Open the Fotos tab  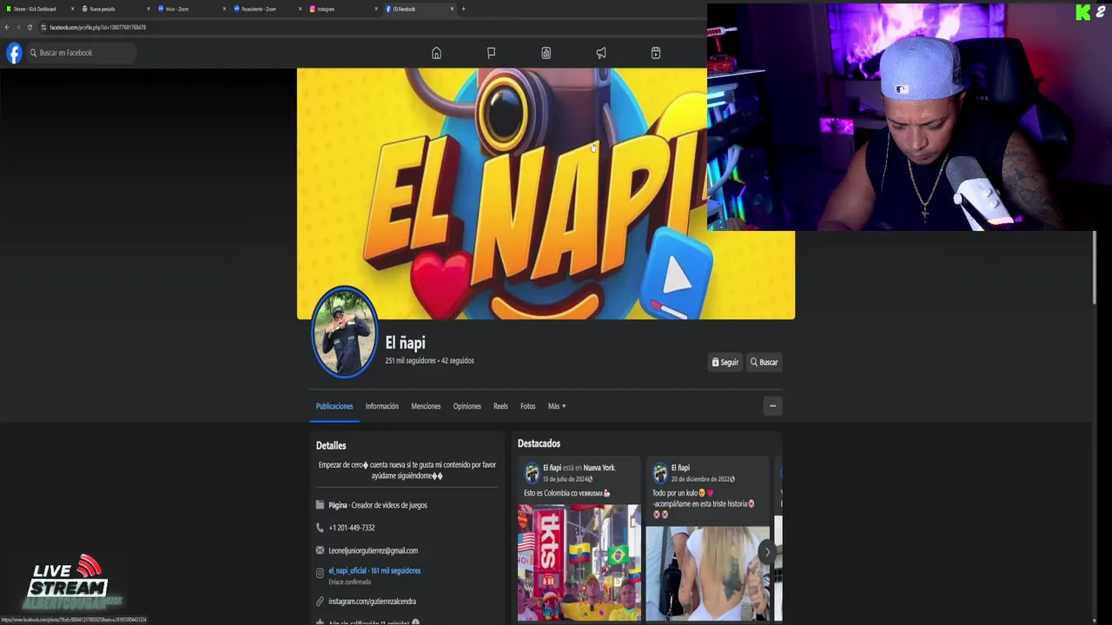(527, 406)
